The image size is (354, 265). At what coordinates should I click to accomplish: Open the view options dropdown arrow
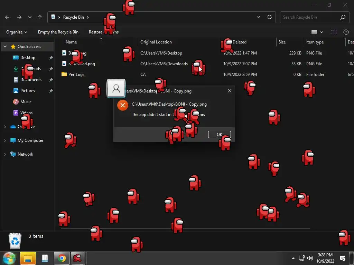tap(322, 32)
